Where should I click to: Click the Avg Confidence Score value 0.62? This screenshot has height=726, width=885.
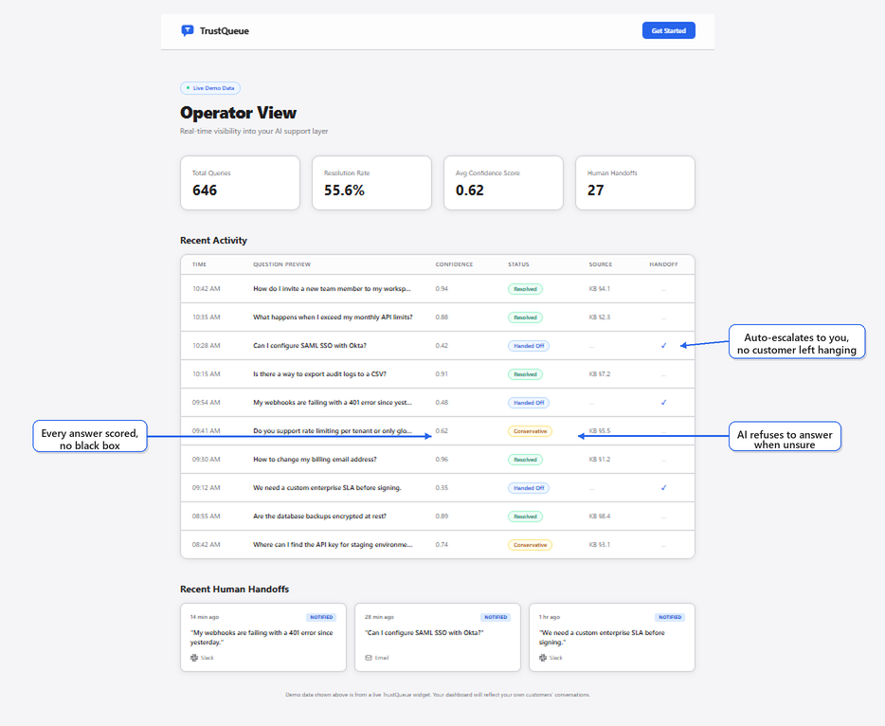470,191
